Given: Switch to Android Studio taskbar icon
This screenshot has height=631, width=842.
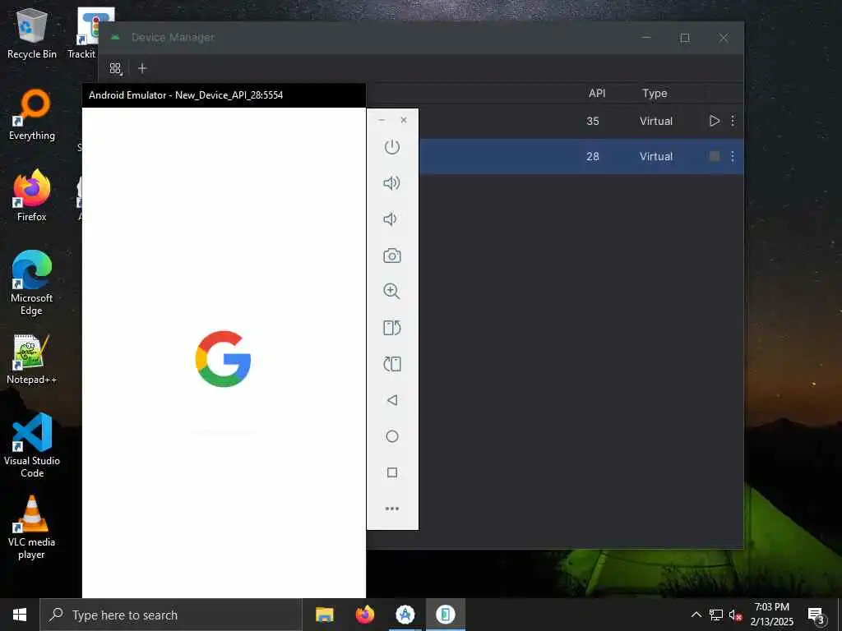Looking at the screenshot, I should click(x=405, y=615).
